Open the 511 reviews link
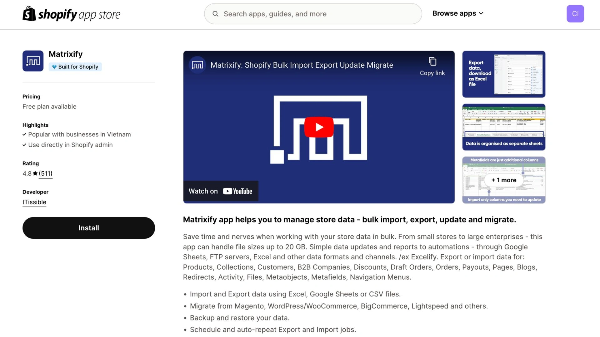 click(x=46, y=173)
